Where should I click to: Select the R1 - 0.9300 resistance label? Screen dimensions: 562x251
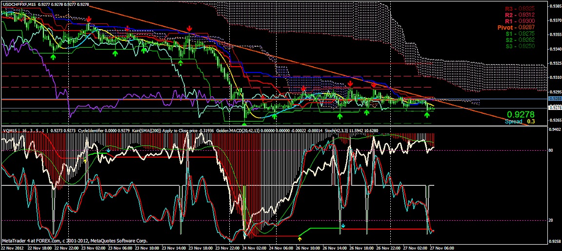520,21
